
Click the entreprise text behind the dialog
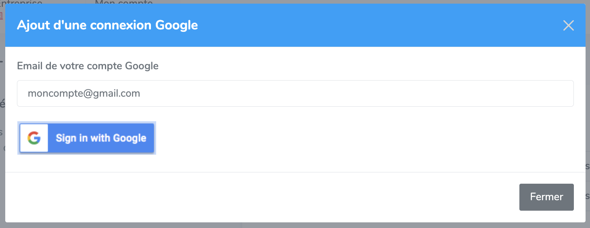22,2
